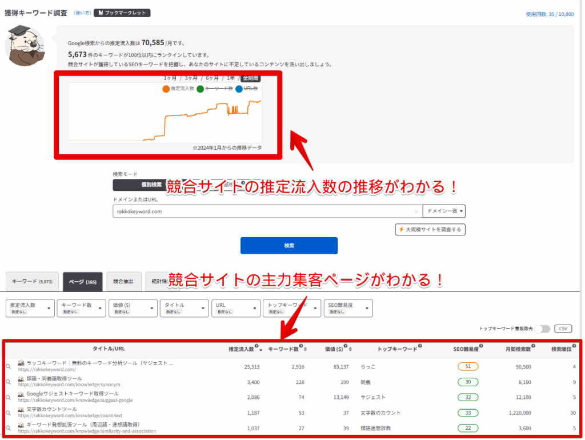Click the help icon next to 月間検索数 header
The height and width of the screenshot is (440, 585).
pos(533,346)
